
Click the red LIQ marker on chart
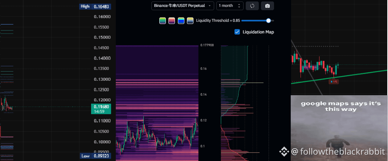coord(334,81)
